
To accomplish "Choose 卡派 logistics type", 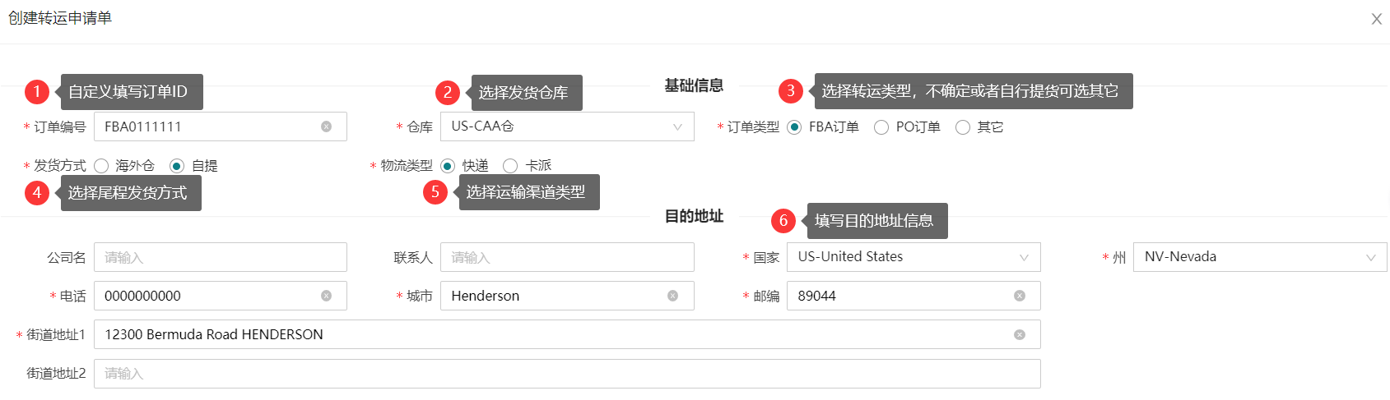I will pos(510,166).
